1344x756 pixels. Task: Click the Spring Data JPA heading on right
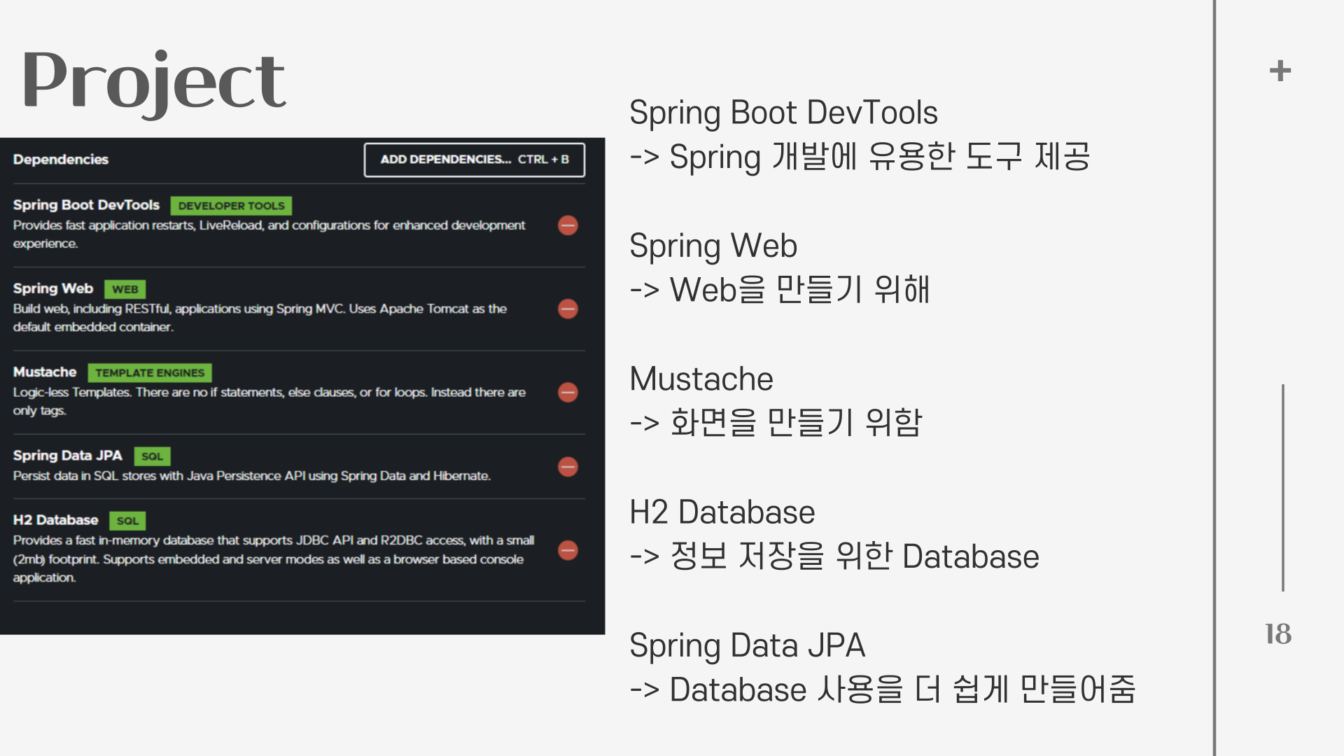tap(747, 645)
